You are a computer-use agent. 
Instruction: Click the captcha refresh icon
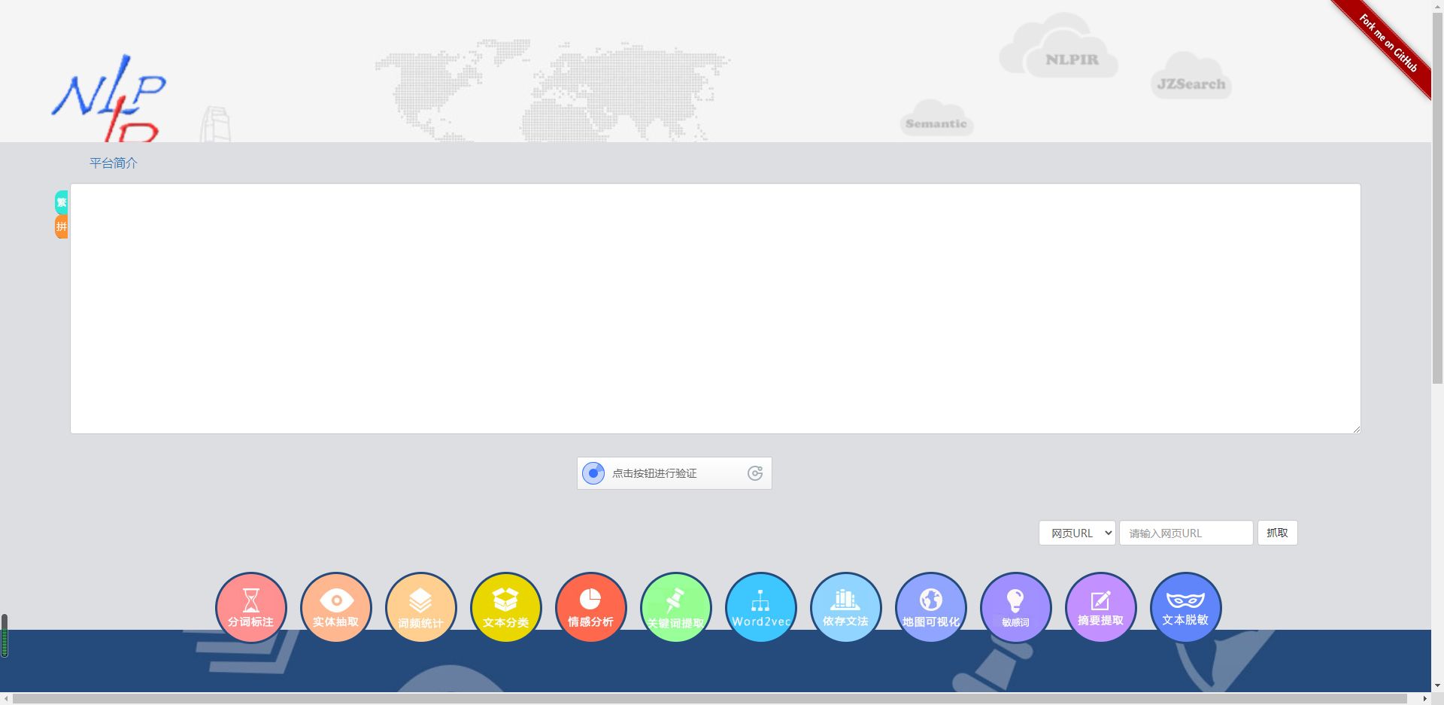point(755,473)
